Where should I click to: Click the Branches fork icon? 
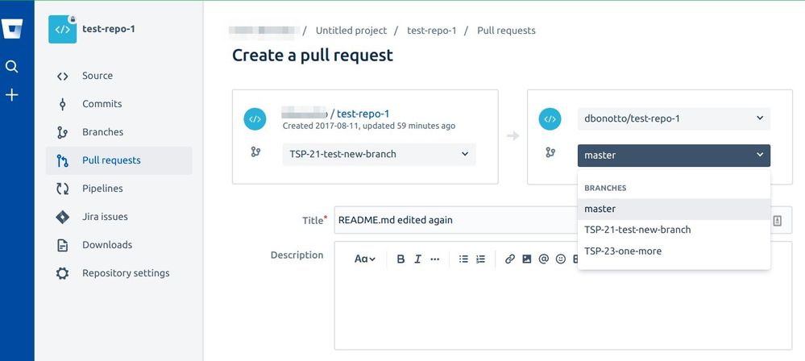coord(62,132)
